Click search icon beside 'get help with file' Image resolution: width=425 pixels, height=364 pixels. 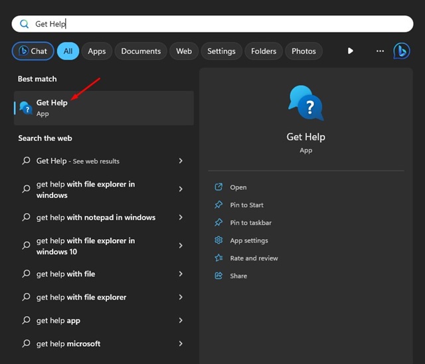coord(26,274)
